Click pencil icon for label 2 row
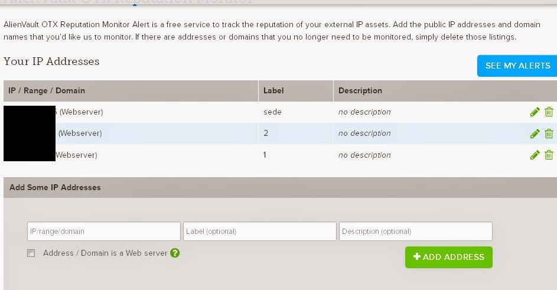557x290 pixels. click(535, 133)
